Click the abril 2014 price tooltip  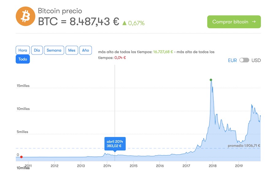114,144
